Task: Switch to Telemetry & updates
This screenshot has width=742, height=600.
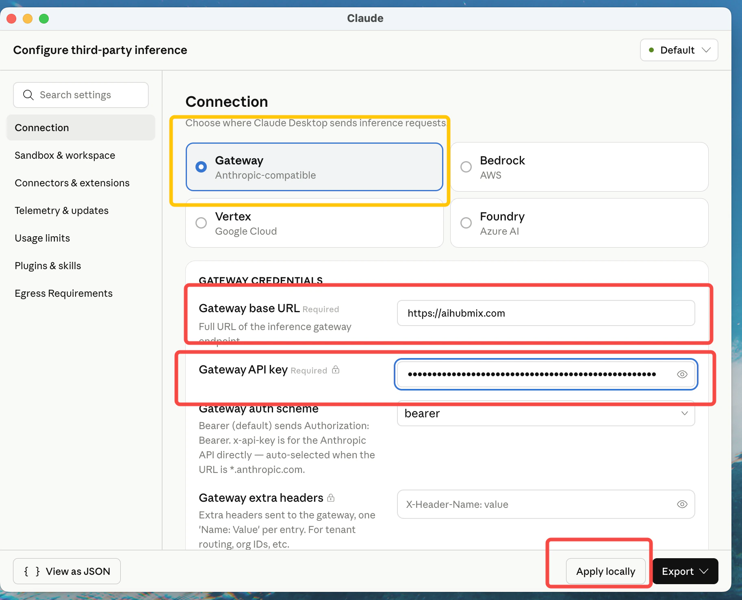Action: pos(81,210)
